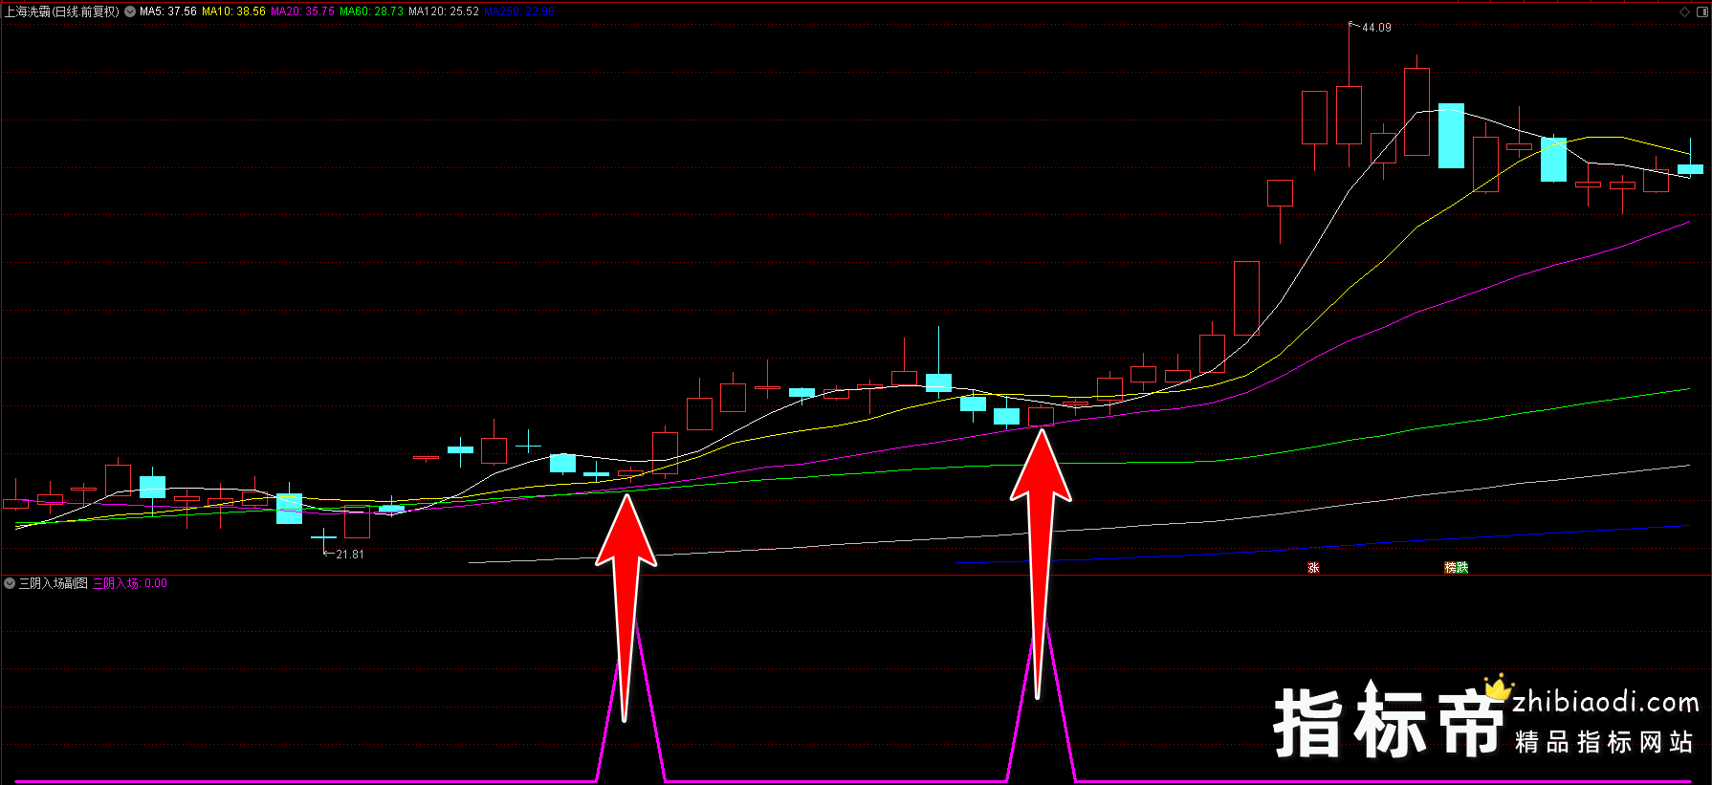This screenshot has height=785, width=1712.
Task: Click the green MA60 indicator label
Action: (x=371, y=11)
